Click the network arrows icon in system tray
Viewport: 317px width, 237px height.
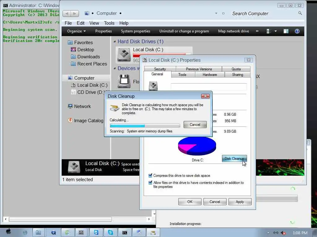point(276,233)
